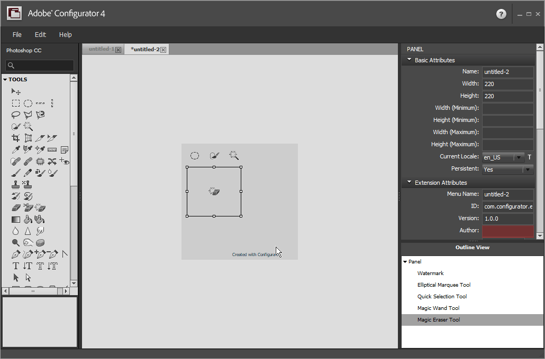Select the Dodge tool
This screenshot has width=545, height=359.
(x=16, y=242)
